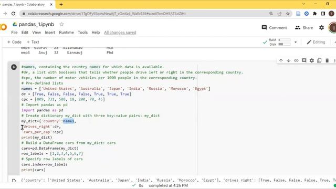The image size is (336, 189).
Task: Add comment to cell icon
Action: [x=304, y=60]
